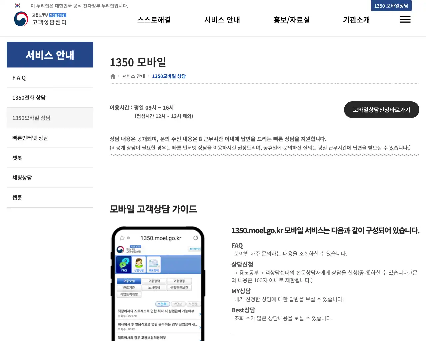Select the 제도안내 magnifier icon in the mobile guide
The height and width of the screenshot is (341, 426).
(x=154, y=264)
